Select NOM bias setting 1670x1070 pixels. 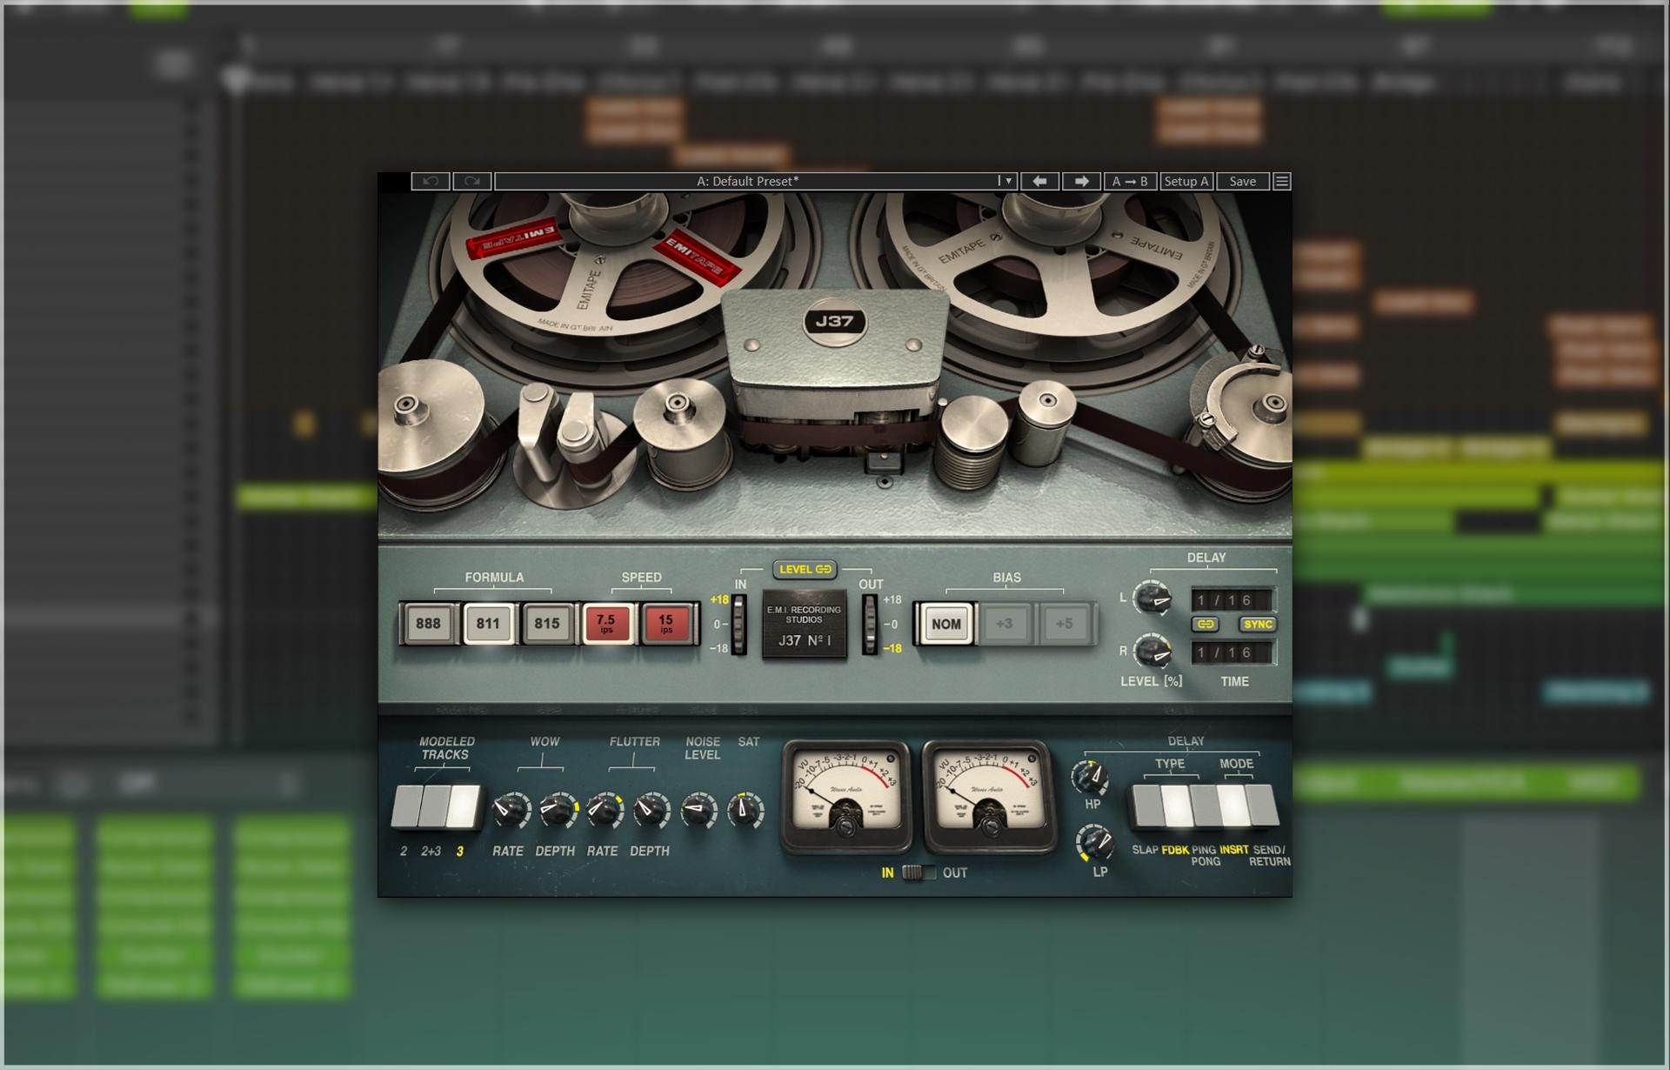946,623
